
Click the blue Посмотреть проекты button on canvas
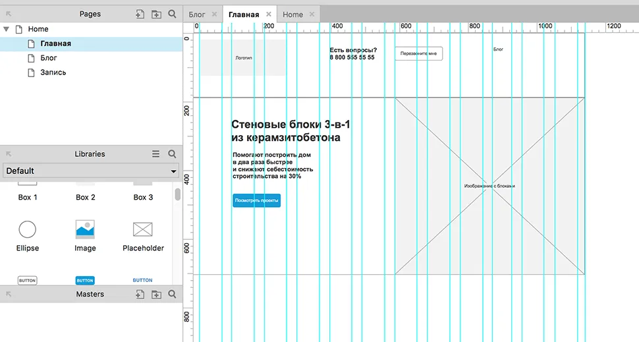click(x=256, y=200)
